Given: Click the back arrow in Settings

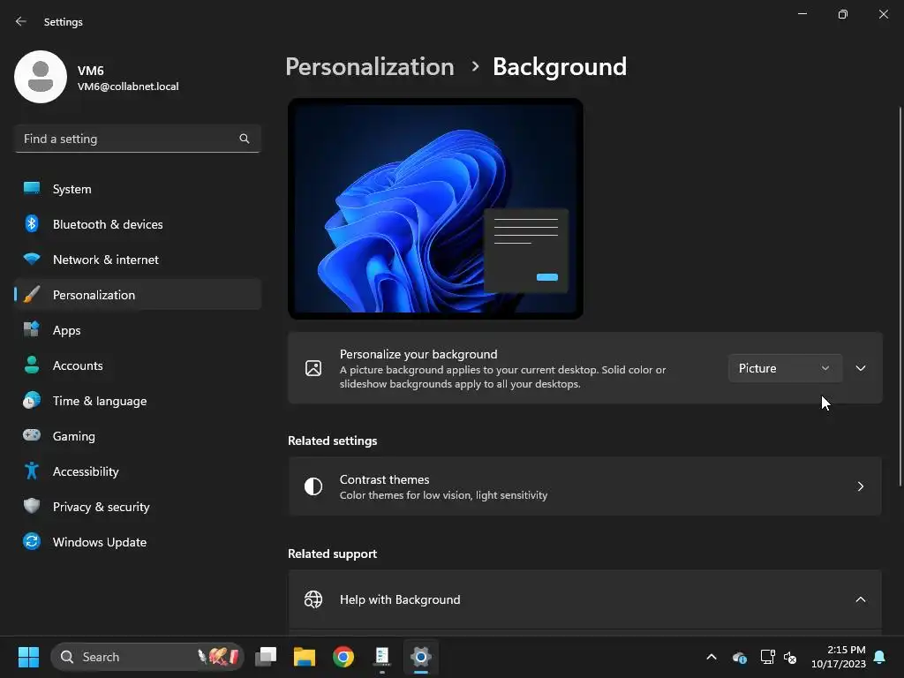Looking at the screenshot, I should pos(21,21).
